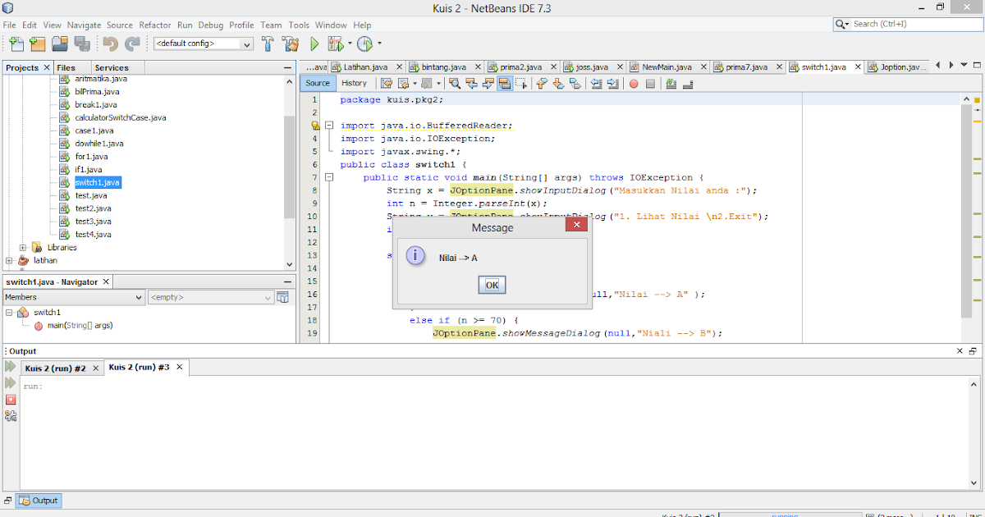Click the editor Last Edit icon
Screen dimensions: 985x517
[386, 83]
